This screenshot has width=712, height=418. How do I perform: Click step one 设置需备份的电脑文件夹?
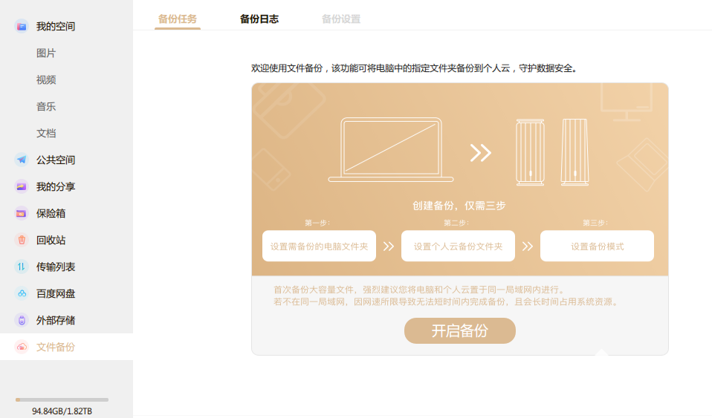click(x=319, y=246)
